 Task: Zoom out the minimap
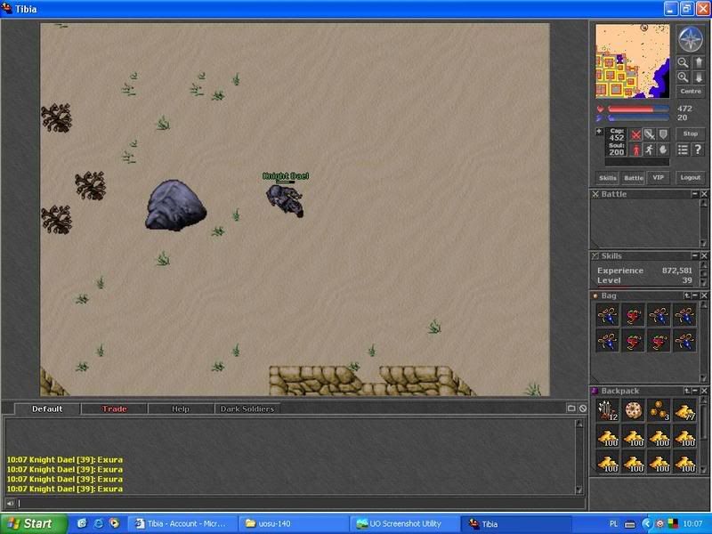click(683, 62)
